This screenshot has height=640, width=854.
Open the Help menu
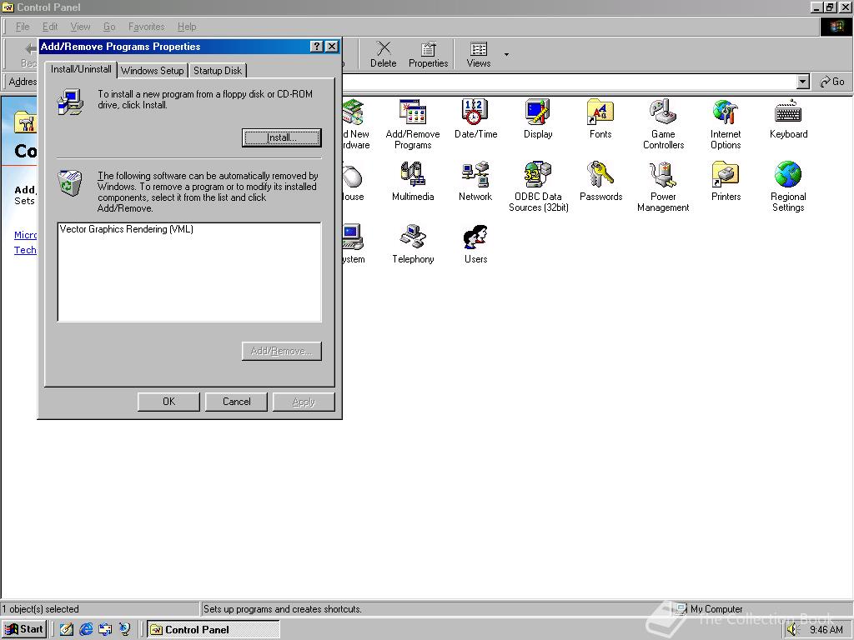coord(187,27)
